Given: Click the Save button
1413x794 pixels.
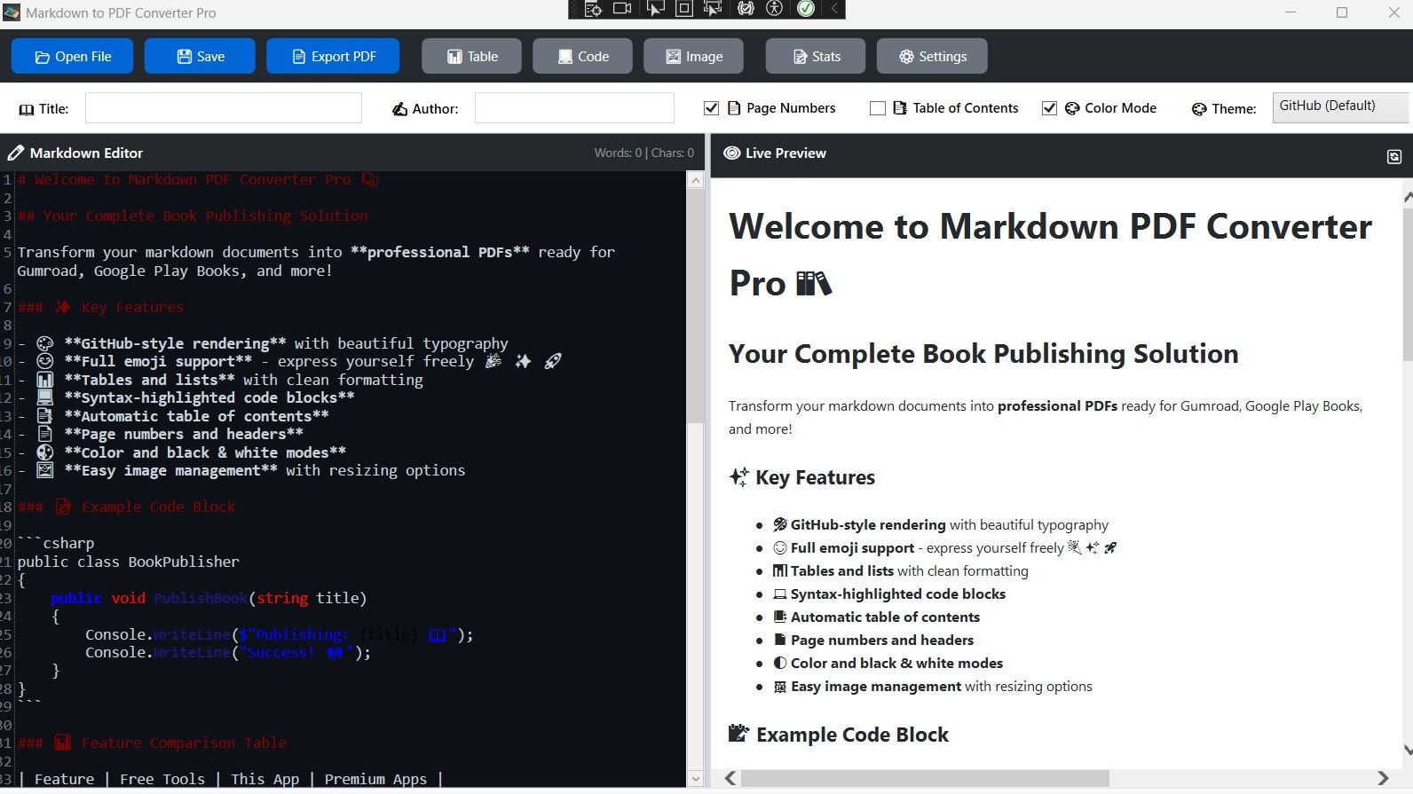Looking at the screenshot, I should 200,56.
